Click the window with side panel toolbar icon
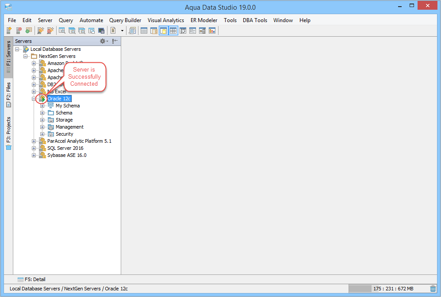Screen dimensions: 441x297 pyautogui.click(x=154, y=30)
